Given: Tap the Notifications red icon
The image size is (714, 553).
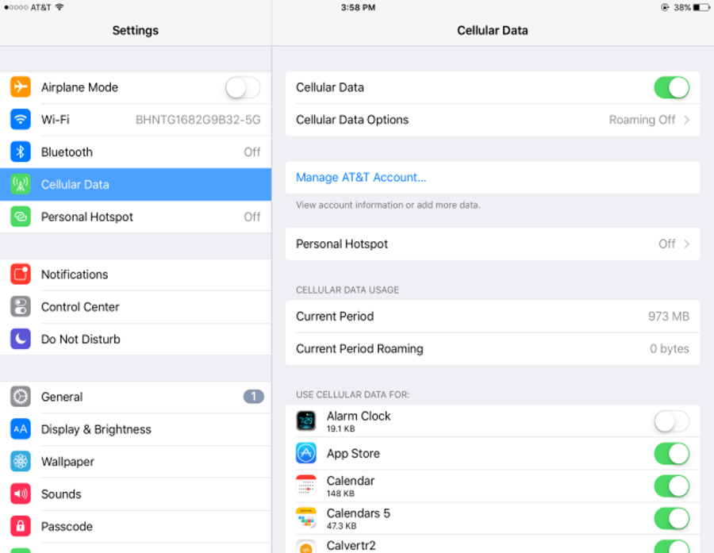Looking at the screenshot, I should (21, 275).
